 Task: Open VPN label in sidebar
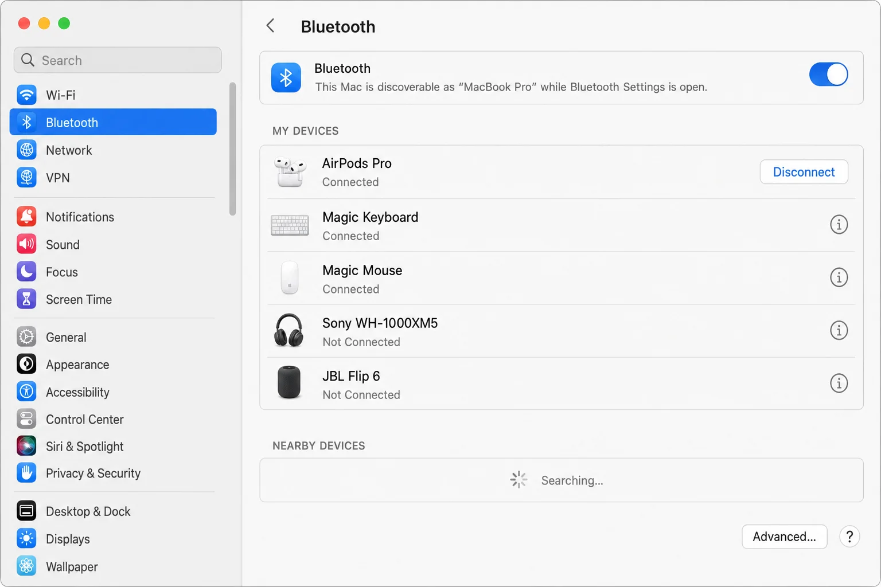(x=57, y=178)
